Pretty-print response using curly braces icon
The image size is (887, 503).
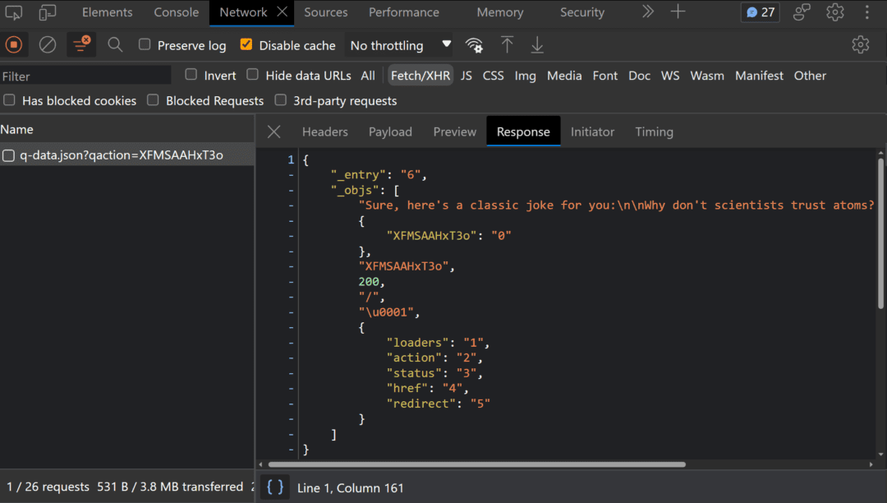[274, 487]
